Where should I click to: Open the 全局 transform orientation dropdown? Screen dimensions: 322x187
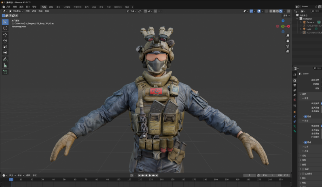click(x=133, y=11)
